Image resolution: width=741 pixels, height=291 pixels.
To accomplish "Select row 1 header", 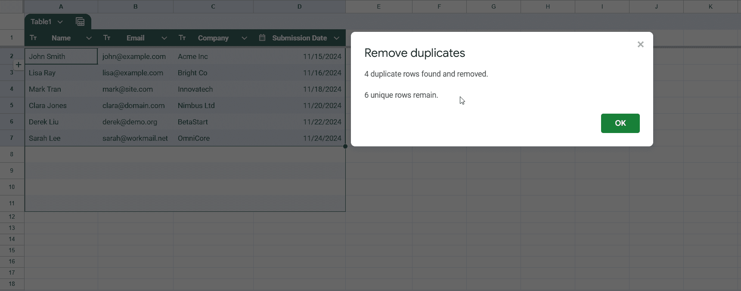I will point(12,38).
